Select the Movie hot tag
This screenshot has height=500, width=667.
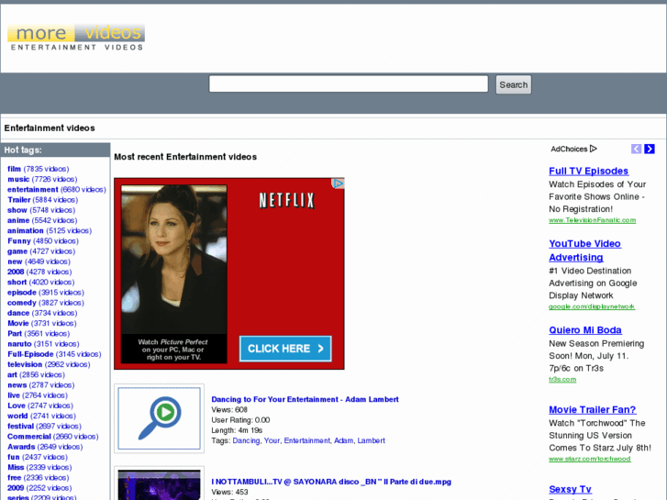pyautogui.click(x=17, y=323)
